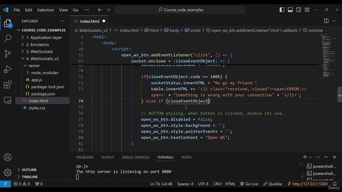Open terminal panel more actions ellipsis
This screenshot has height=192, width=342.
pyautogui.click(x=318, y=157)
